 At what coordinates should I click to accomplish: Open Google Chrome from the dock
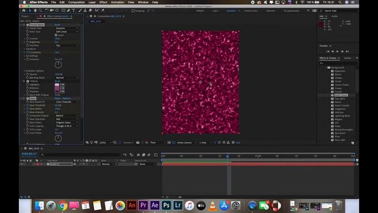[x=62, y=205]
